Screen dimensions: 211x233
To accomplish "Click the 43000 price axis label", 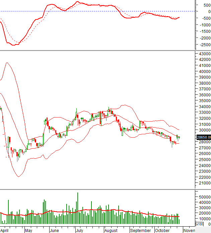I will coord(204,54).
